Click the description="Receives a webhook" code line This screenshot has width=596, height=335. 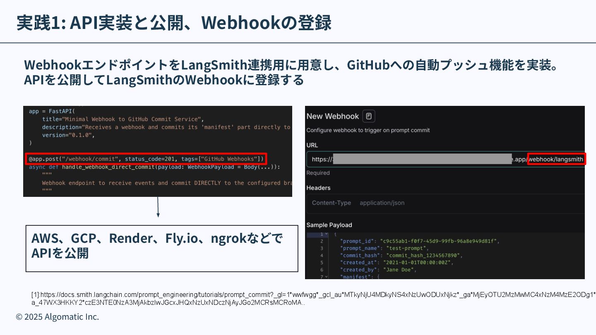pos(166,127)
